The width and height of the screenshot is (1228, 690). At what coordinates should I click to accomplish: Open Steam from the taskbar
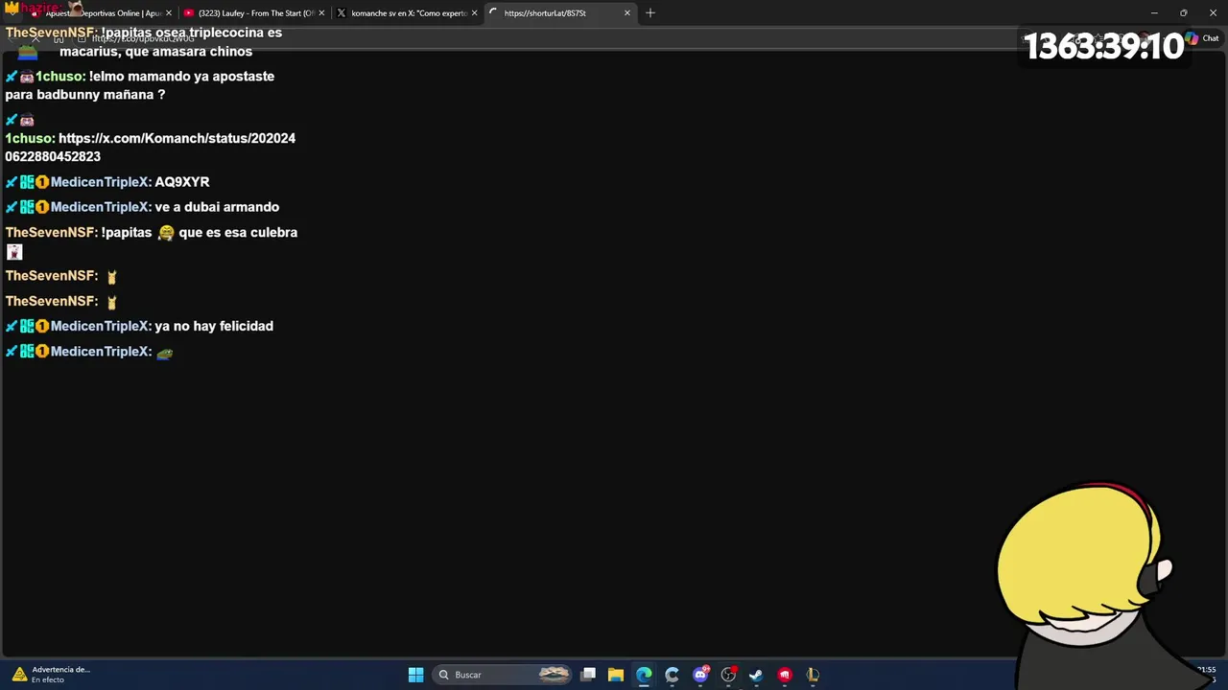coord(756,675)
